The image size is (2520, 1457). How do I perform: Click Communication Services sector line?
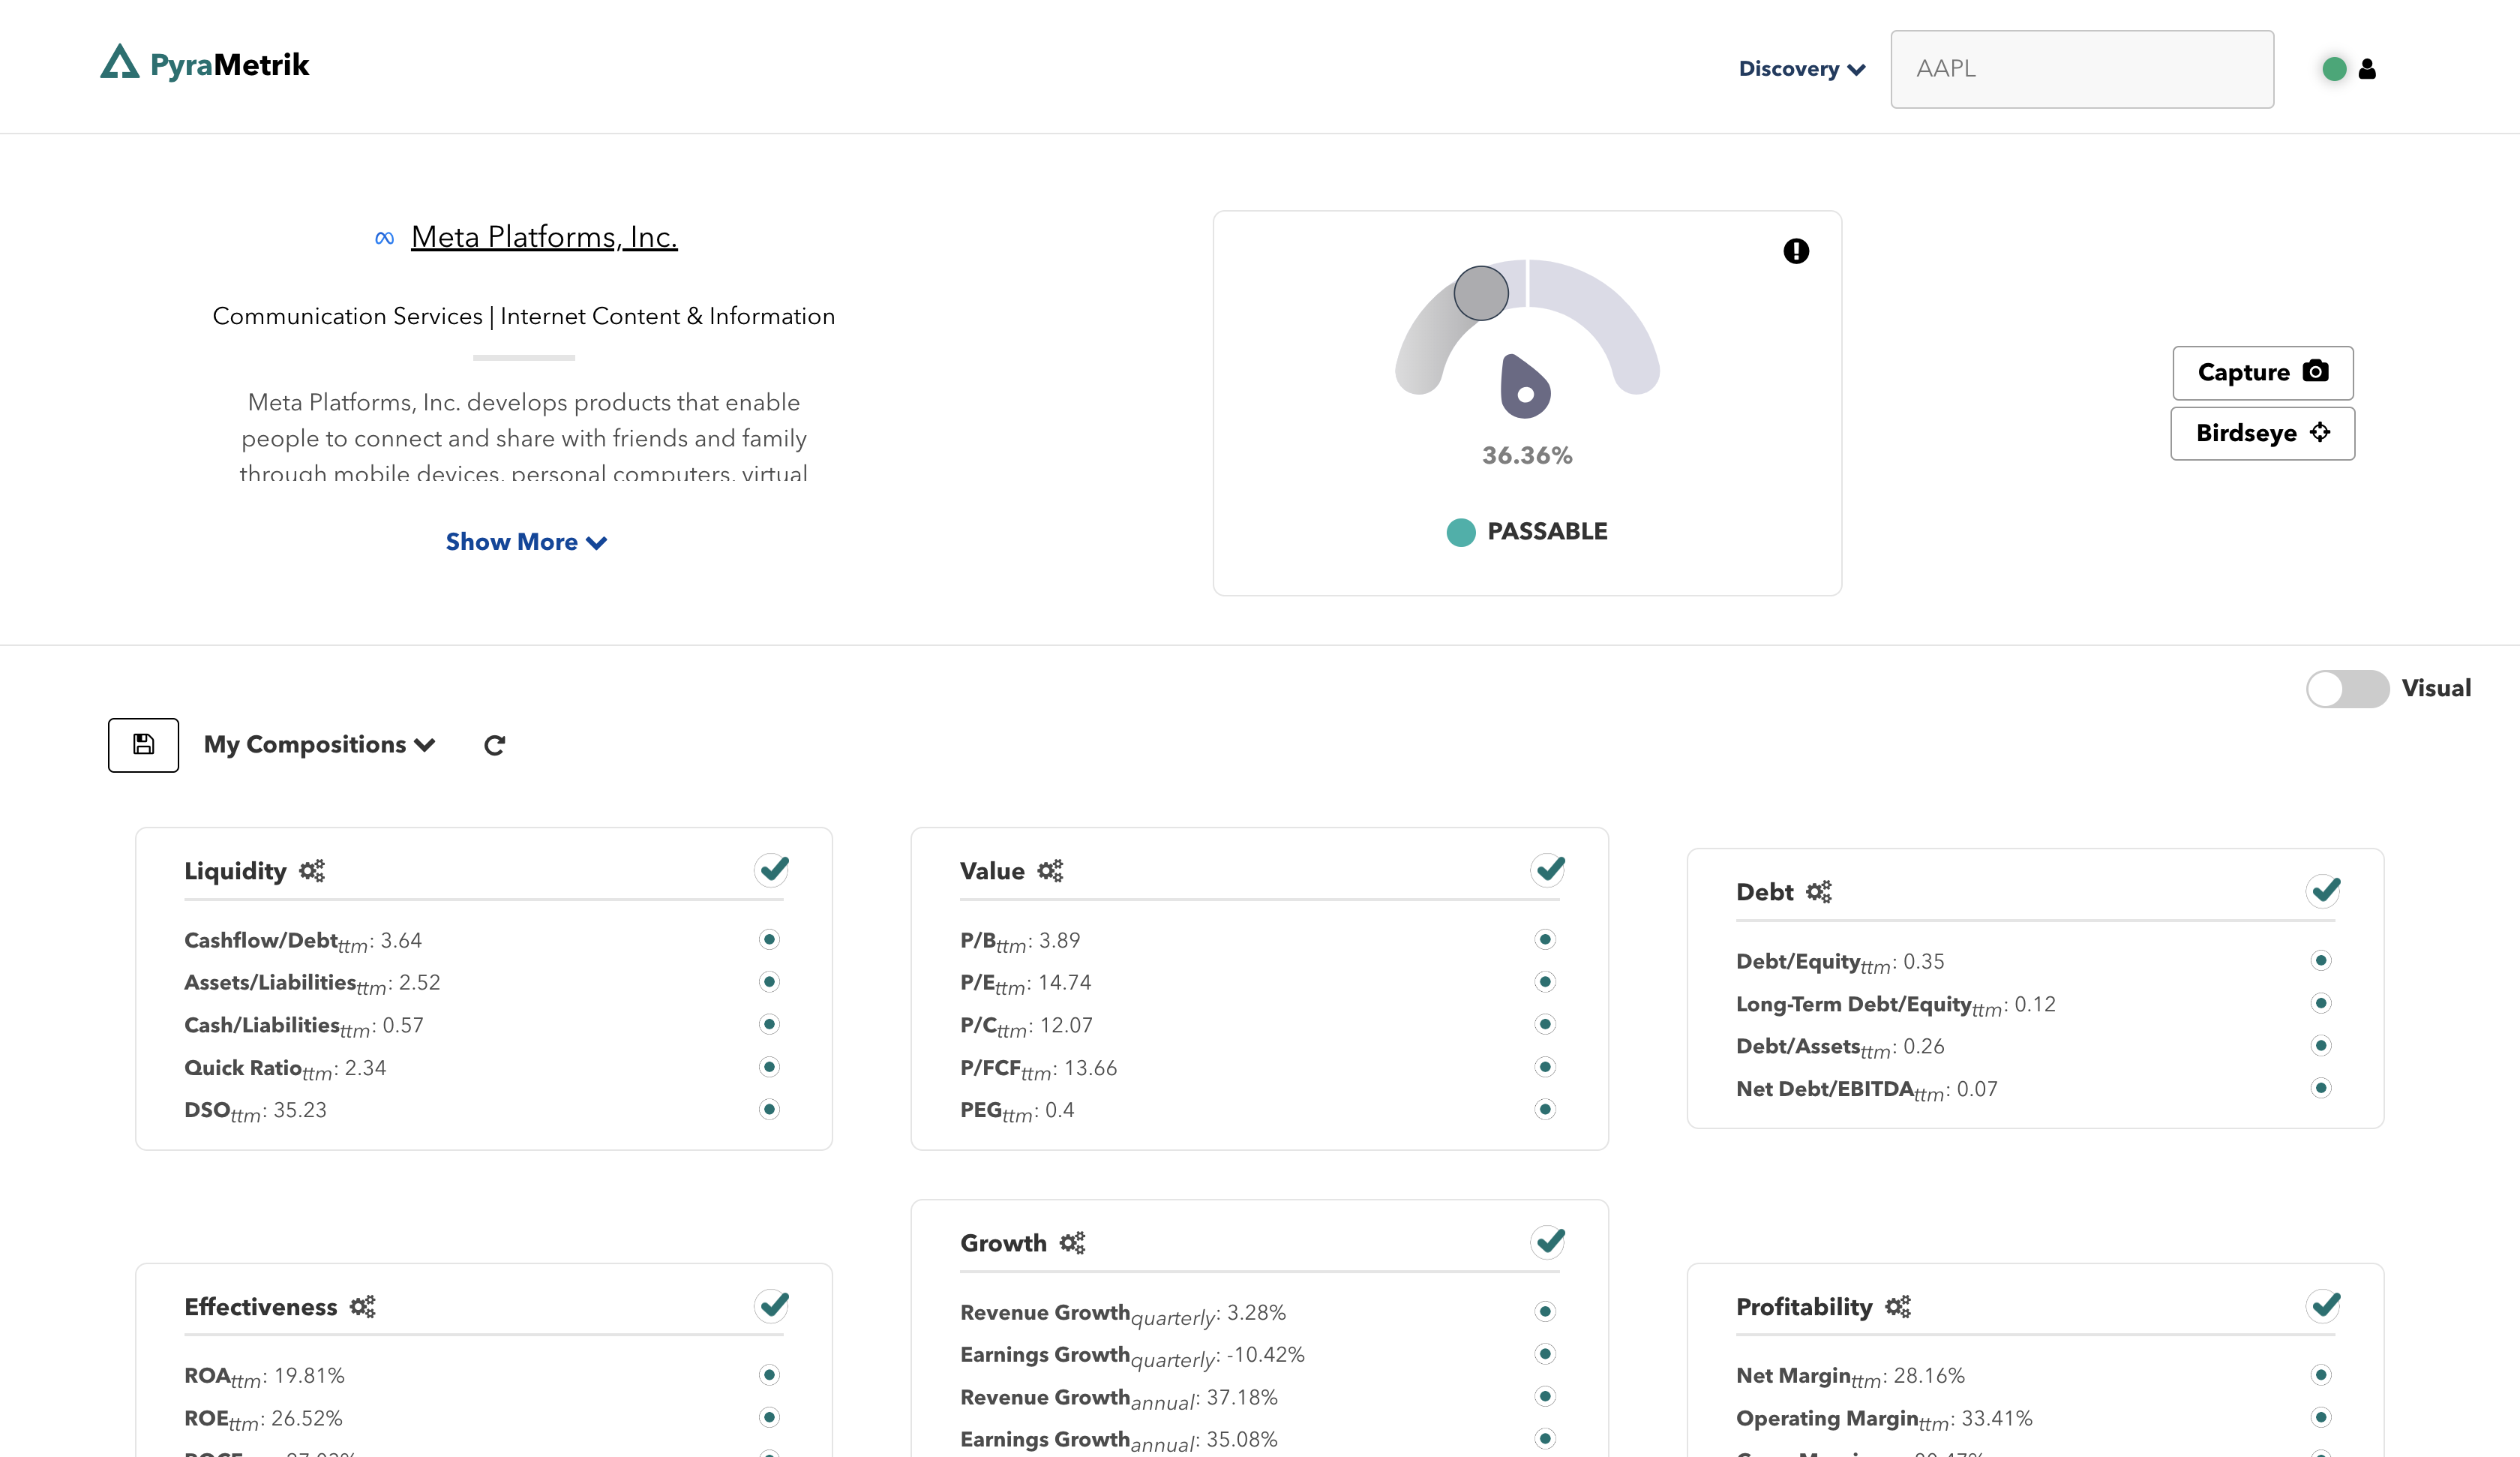pyautogui.click(x=523, y=316)
